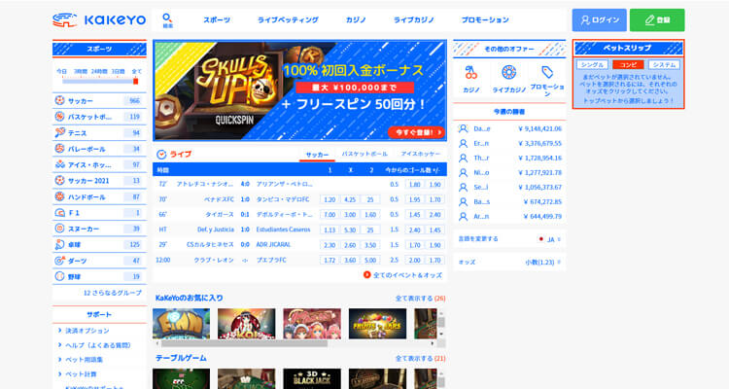Pick odds 5.30 draw for Def. y Justicia
The width and height of the screenshot is (729, 389).
click(x=350, y=230)
